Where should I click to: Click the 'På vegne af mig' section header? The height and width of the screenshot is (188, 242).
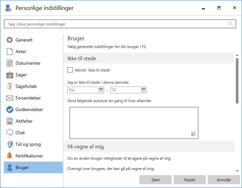[x=149, y=146]
